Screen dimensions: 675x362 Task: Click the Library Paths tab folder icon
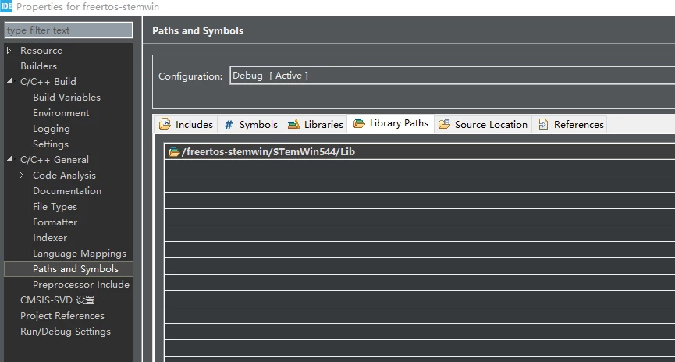[359, 123]
